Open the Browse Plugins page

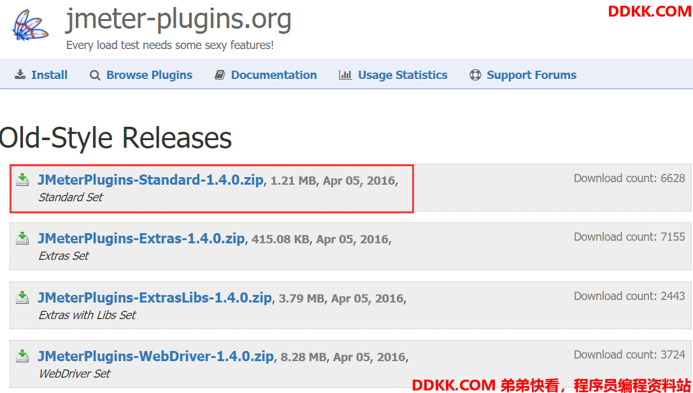point(150,75)
